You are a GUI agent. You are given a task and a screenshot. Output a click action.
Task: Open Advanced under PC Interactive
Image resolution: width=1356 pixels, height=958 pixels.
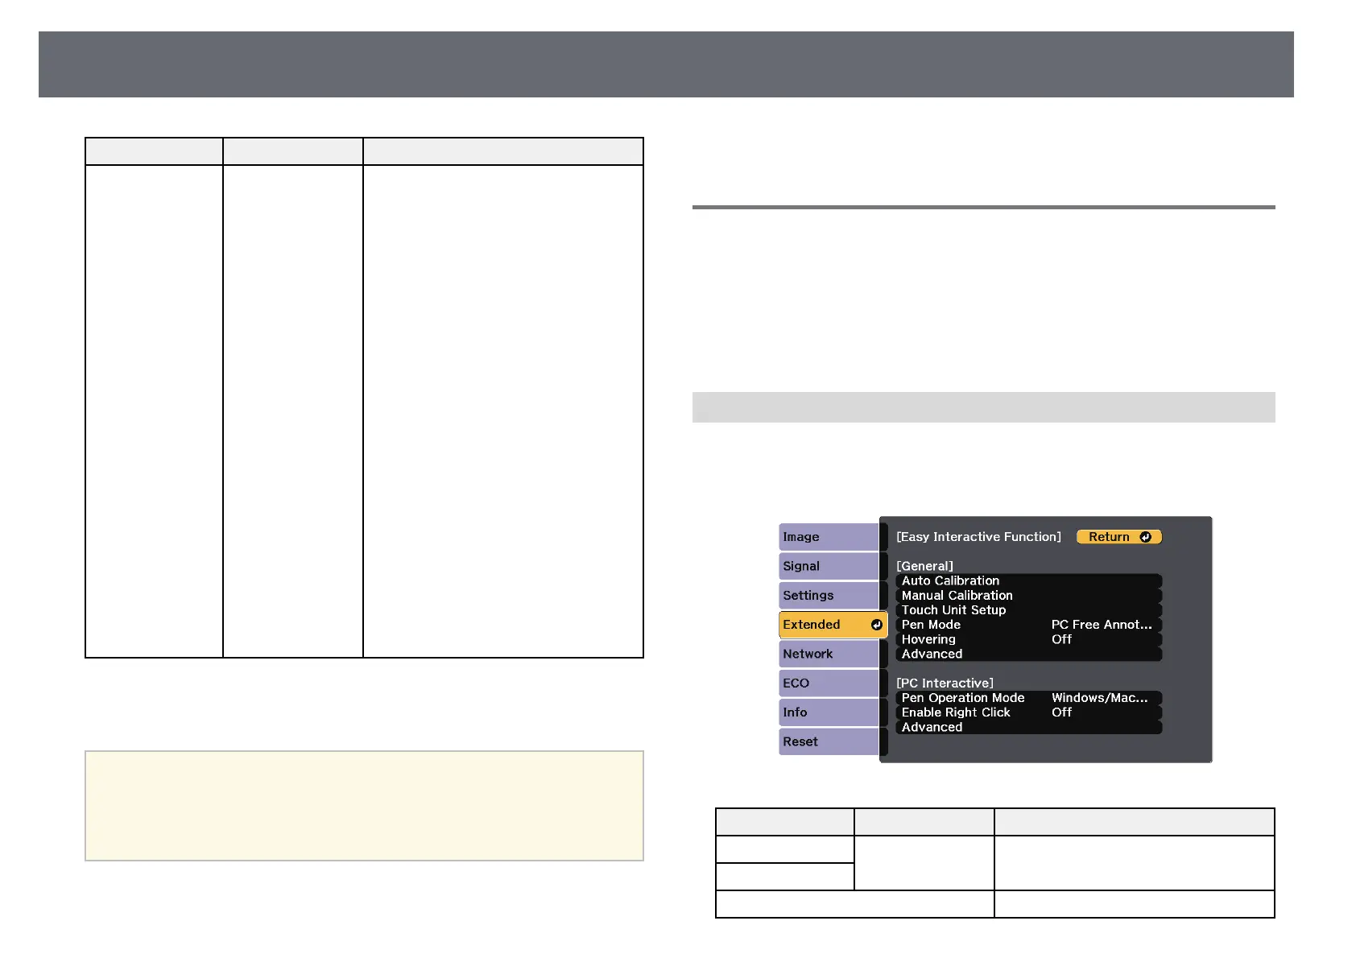pos(1028,727)
